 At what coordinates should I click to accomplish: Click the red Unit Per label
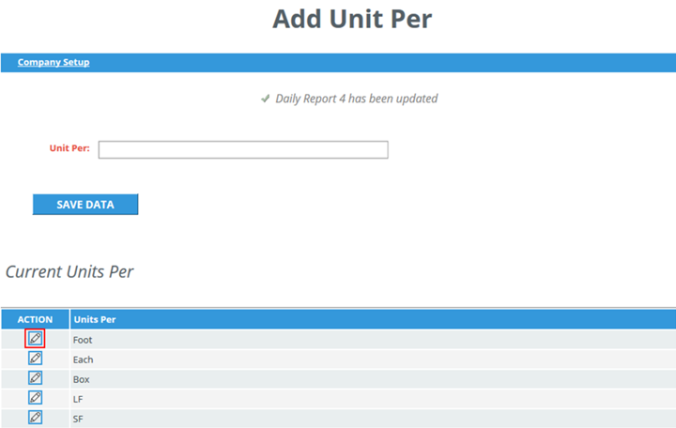[69, 148]
